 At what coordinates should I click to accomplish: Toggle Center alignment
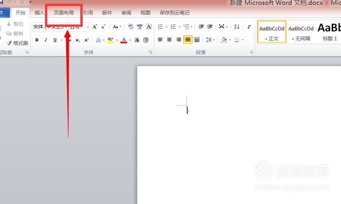click(169, 39)
